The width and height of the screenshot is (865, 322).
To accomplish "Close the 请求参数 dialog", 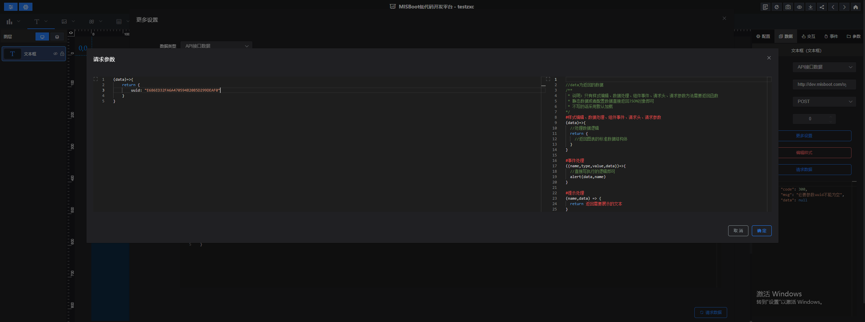I will (x=769, y=58).
